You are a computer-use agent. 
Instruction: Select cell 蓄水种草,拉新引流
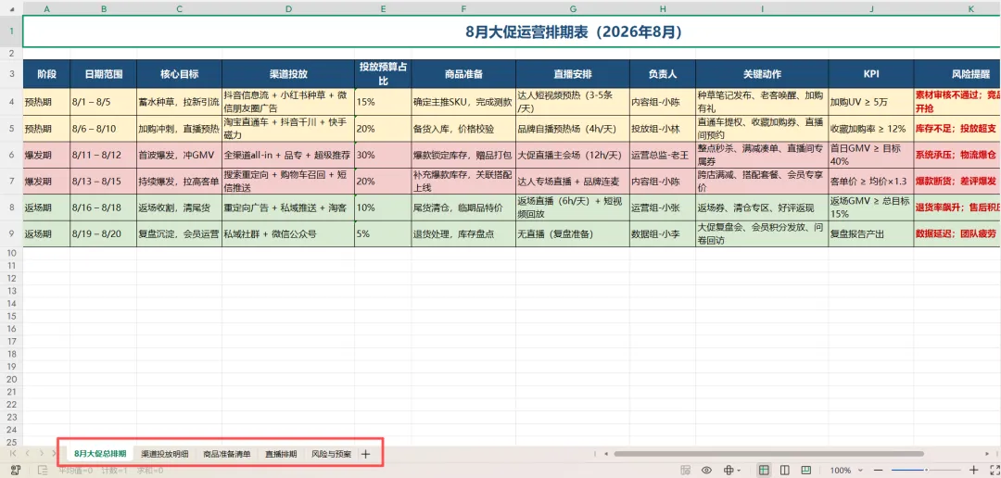(x=180, y=102)
